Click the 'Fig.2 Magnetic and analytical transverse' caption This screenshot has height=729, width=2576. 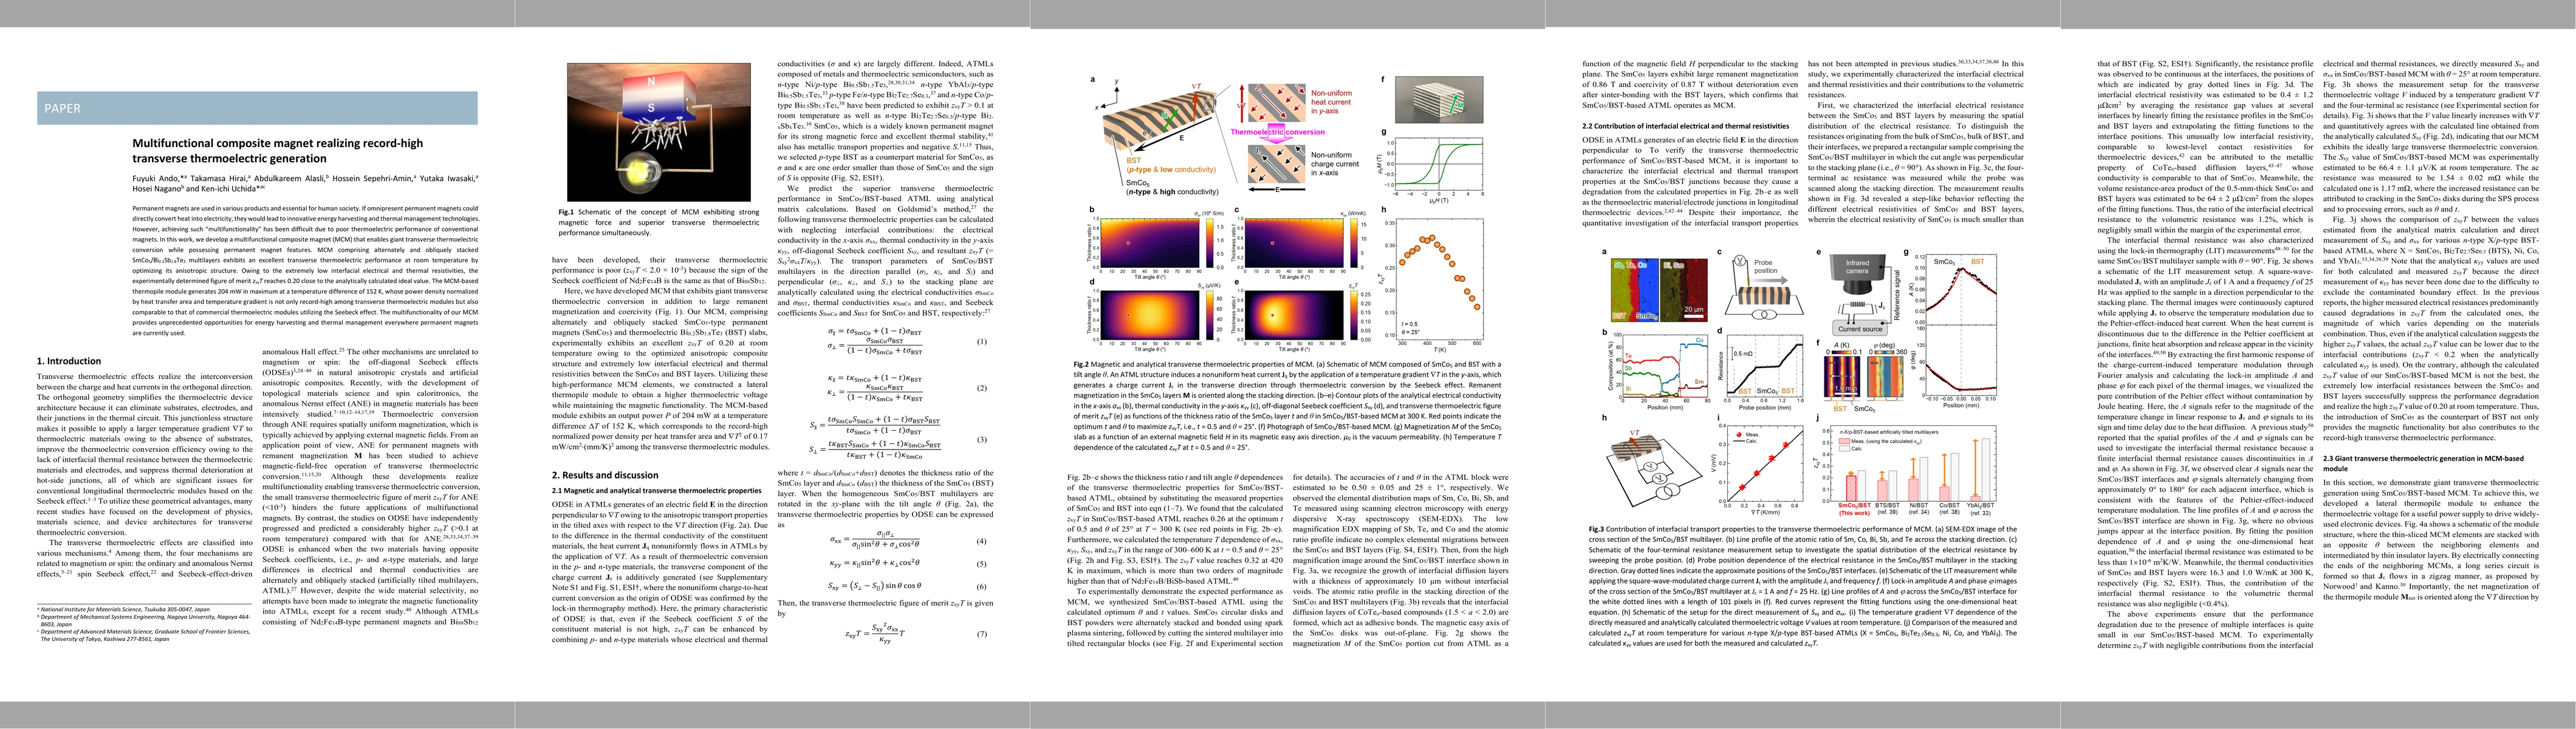click(1289, 406)
